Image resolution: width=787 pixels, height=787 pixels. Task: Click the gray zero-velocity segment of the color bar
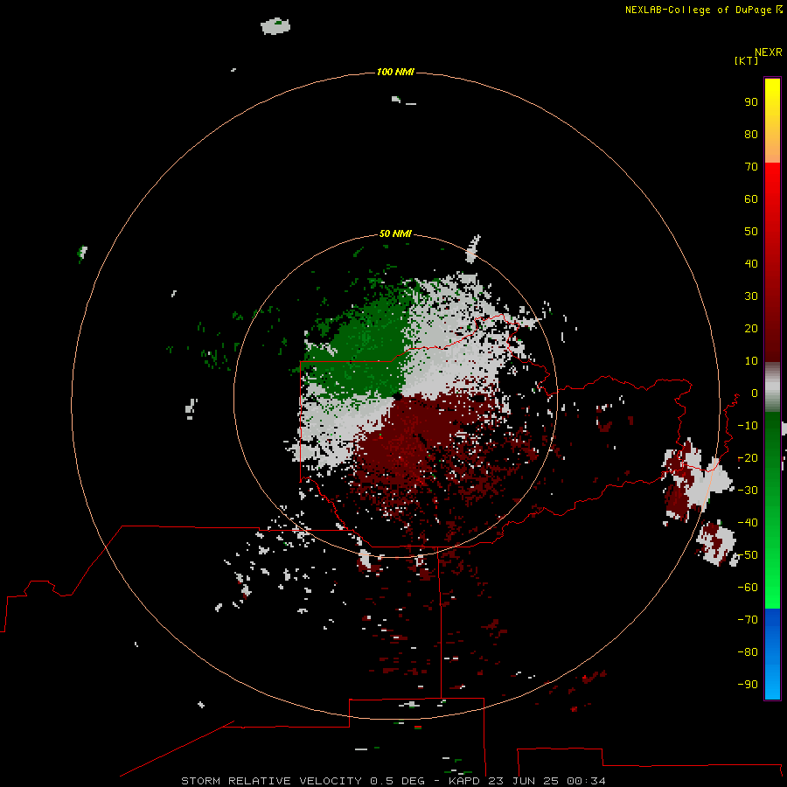[772, 387]
